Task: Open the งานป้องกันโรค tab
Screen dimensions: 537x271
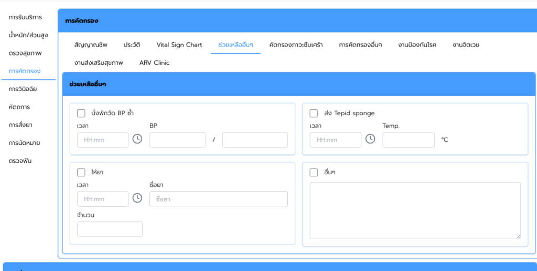Action: [x=417, y=45]
